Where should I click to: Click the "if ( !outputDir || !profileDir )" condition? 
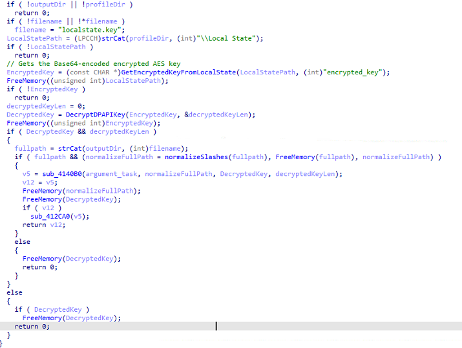[x=69, y=4]
